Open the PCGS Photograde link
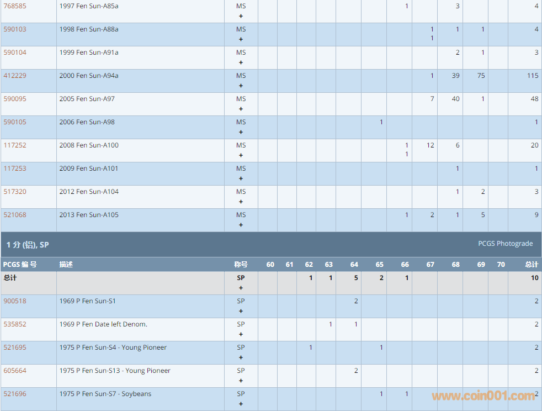 pyautogui.click(x=505, y=244)
